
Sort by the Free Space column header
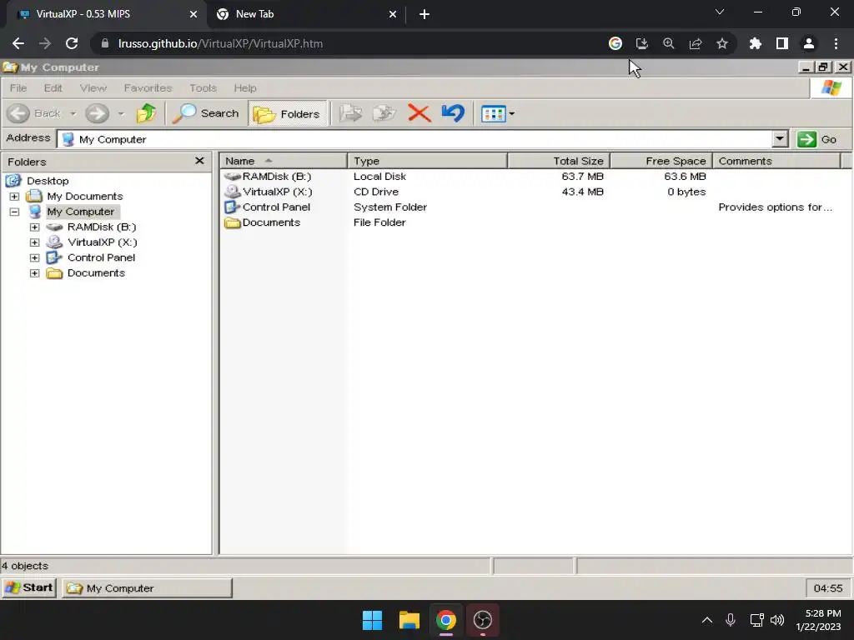click(661, 161)
